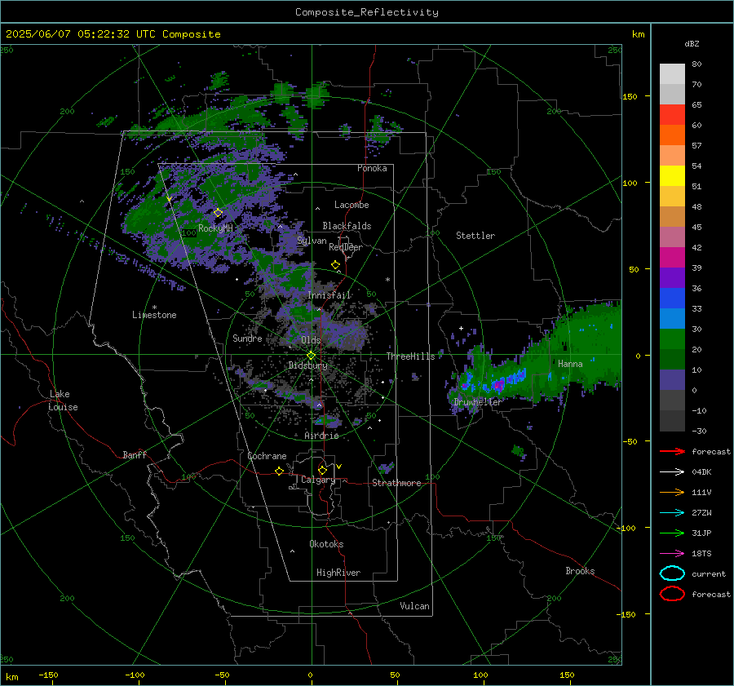Image resolution: width=734 pixels, height=686 pixels.
Task: Click the Lacombe label
Action: click(352, 205)
